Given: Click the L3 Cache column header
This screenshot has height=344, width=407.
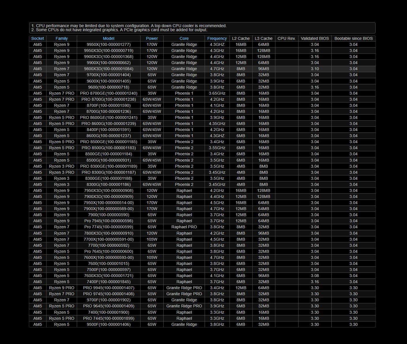Looking at the screenshot, I should point(264,38).
